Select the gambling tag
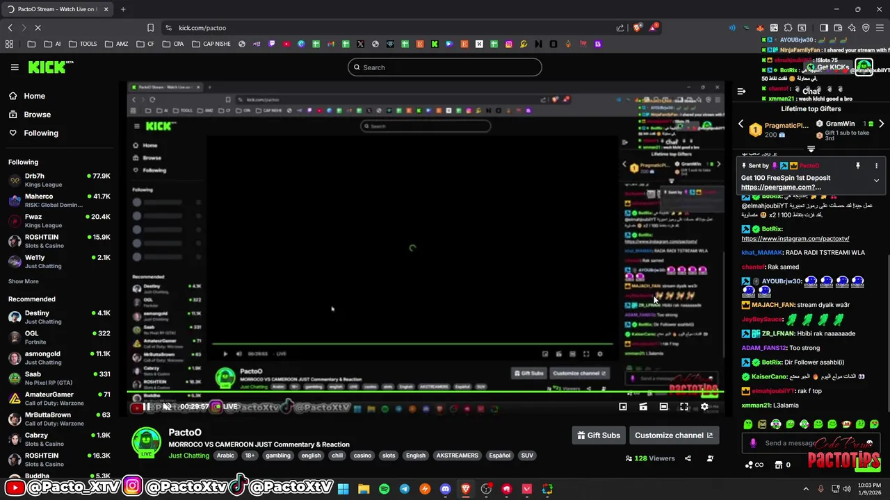890x500 pixels. pyautogui.click(x=278, y=456)
